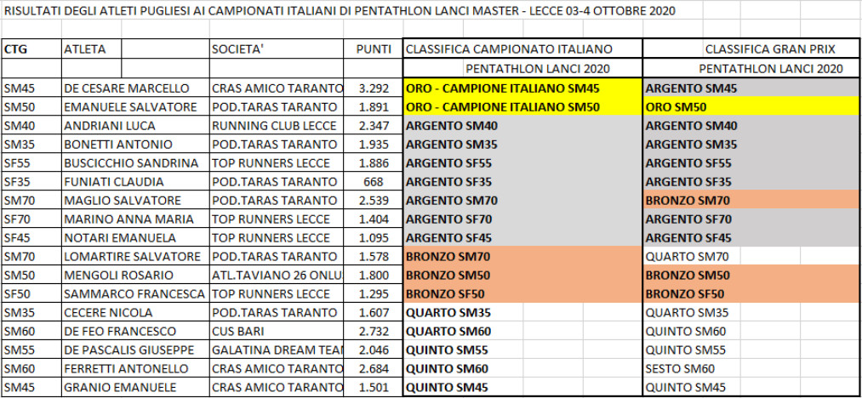Select the BUSCICCHIO SANDRINA cell

click(134, 163)
